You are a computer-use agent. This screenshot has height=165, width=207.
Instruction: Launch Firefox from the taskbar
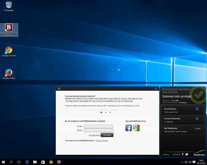59,162
